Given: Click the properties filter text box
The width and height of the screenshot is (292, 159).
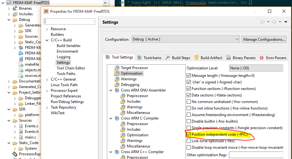Looking at the screenshot, I should [x=69, y=21].
